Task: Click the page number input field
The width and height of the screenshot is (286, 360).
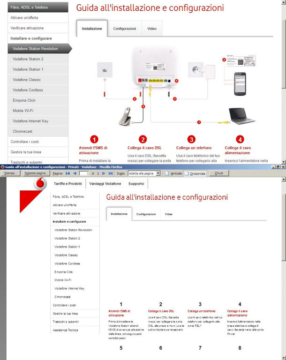Action: [x=84, y=173]
